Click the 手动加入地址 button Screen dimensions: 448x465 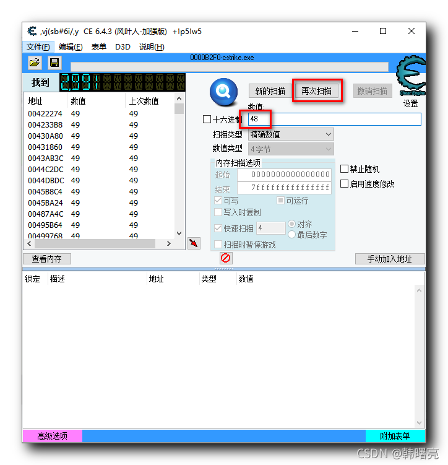390,259
